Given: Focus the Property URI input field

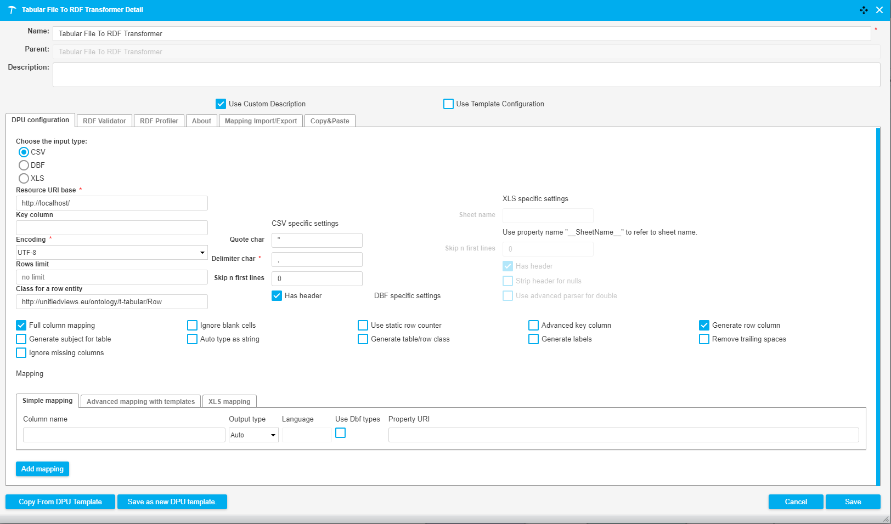Looking at the screenshot, I should pos(623,435).
